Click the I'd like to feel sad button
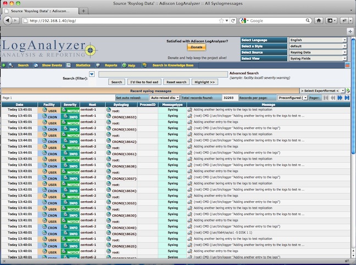356x265 pixels. 144,82
